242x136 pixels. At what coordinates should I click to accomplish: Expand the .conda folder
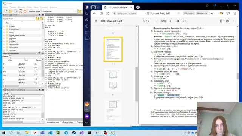pyautogui.click(x=4, y=26)
